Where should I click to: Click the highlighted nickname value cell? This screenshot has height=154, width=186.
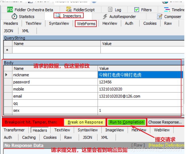140,75
